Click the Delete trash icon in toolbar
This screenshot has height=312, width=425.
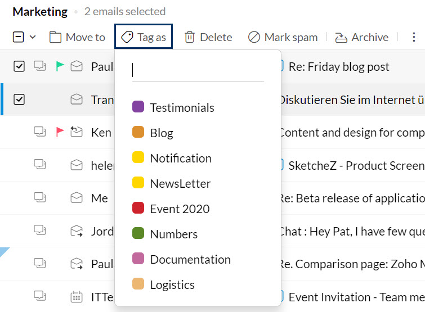click(x=190, y=37)
